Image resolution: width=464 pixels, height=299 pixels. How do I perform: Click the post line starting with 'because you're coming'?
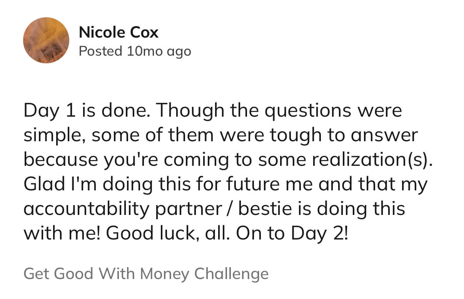point(229,160)
